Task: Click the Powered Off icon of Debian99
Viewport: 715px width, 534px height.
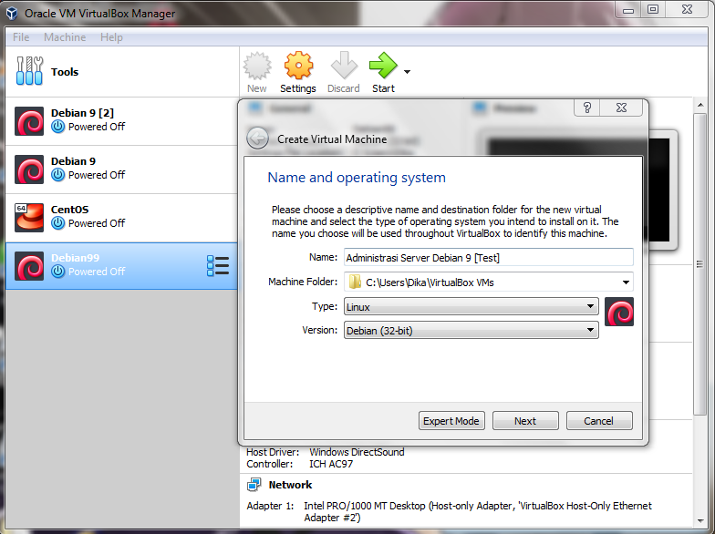Action: [58, 272]
